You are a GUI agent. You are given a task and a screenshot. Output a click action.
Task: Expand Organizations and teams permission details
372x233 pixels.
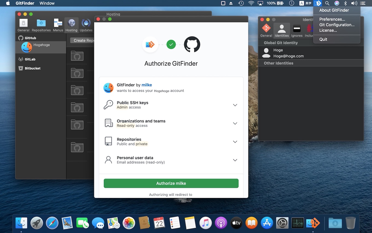tap(235, 123)
